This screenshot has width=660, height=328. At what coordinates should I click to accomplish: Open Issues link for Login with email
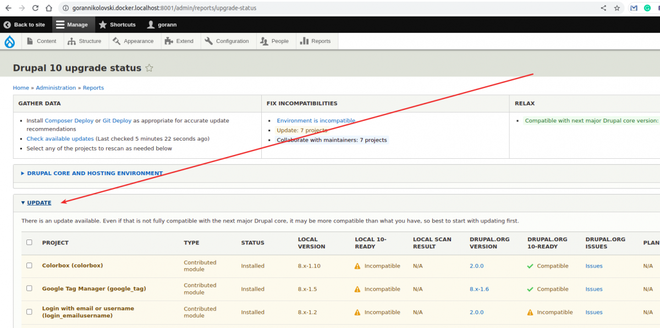[x=594, y=312]
